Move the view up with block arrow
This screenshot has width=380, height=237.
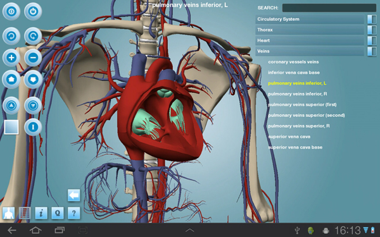(11, 80)
